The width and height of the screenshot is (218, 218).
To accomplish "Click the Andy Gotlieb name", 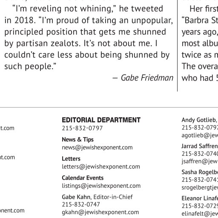I will pos(200,120).
